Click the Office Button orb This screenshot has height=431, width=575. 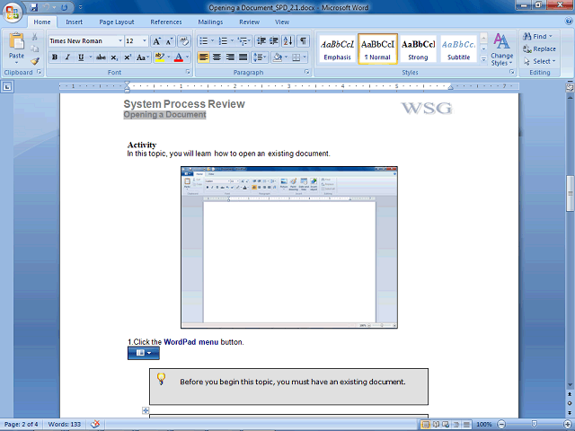point(13,12)
